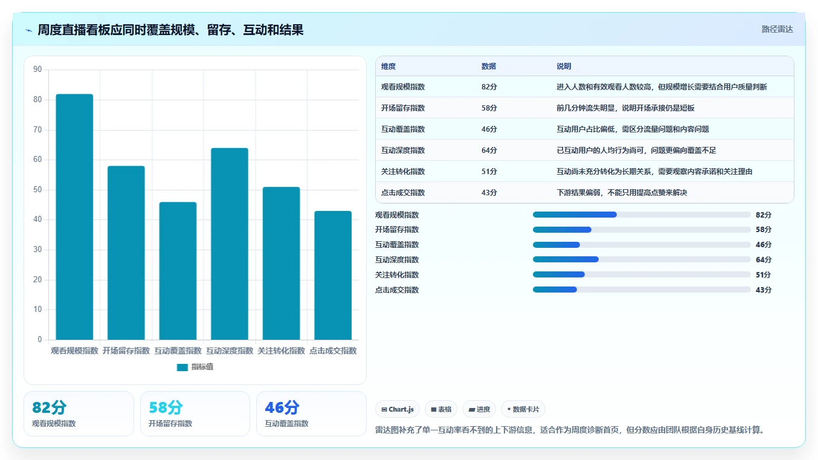Click the 说明 column header in the table

(x=564, y=66)
